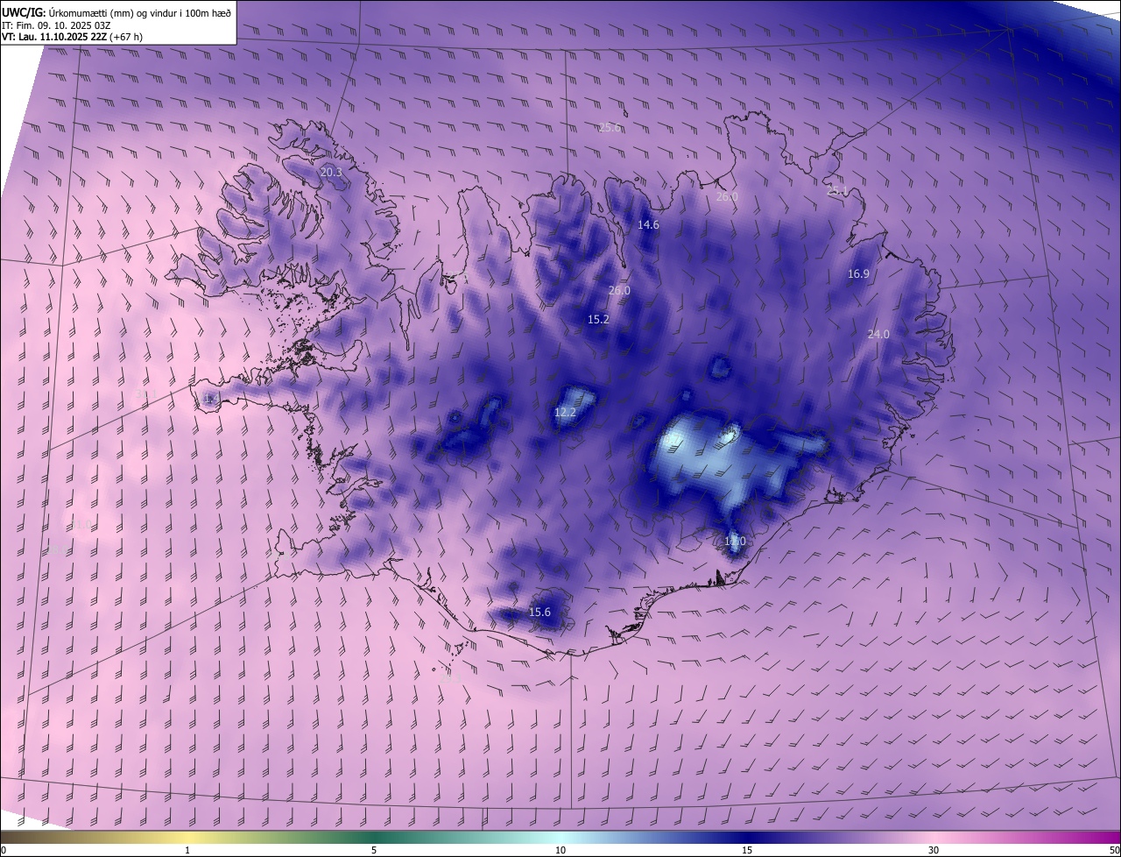1121x857 pixels.
Task: Click the tick label 0 on the colour scale
Action: point(4,850)
